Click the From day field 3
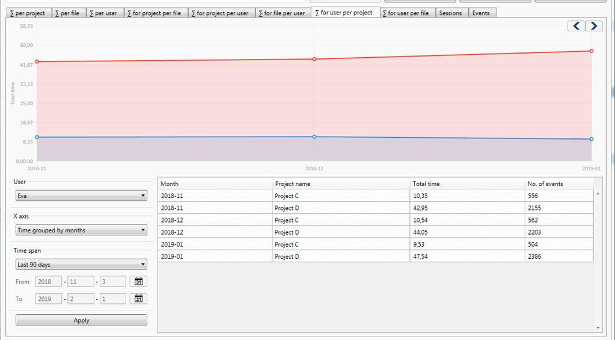 coord(113,282)
